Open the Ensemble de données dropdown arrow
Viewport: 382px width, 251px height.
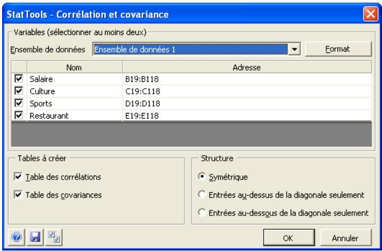(294, 49)
